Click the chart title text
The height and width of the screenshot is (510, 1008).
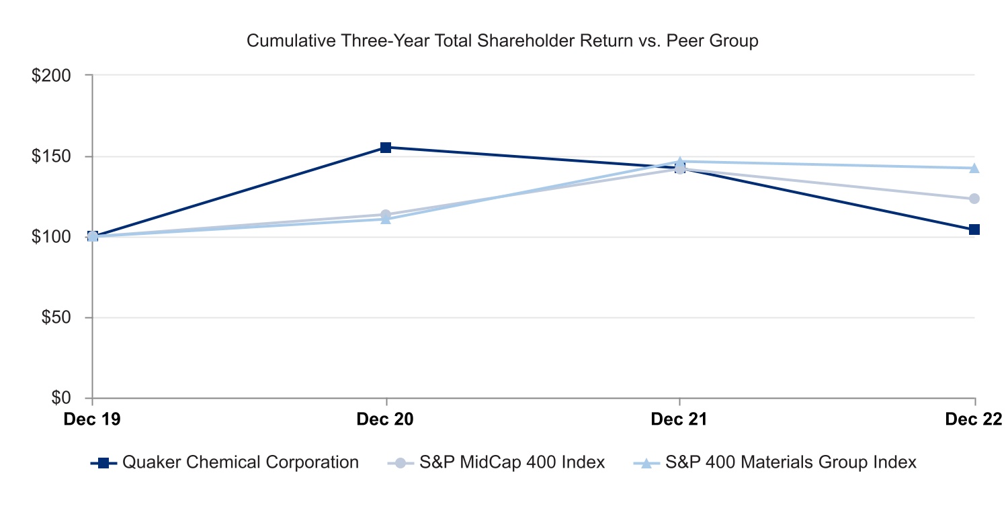503,41
